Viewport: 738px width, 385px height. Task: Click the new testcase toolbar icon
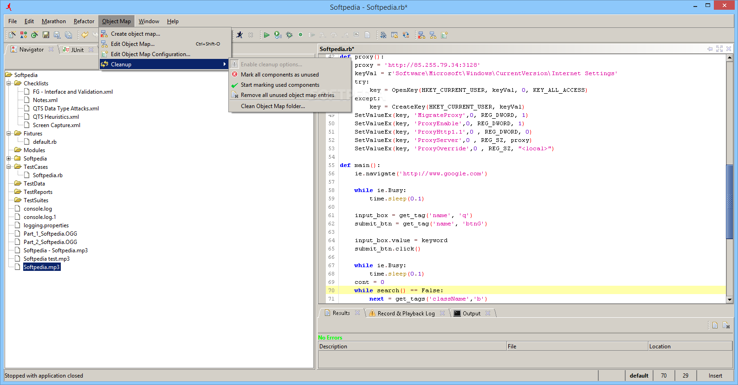pyautogui.click(x=12, y=35)
